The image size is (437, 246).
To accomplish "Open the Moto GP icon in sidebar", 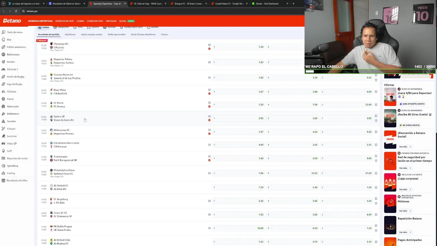I will click(x=3, y=143).
